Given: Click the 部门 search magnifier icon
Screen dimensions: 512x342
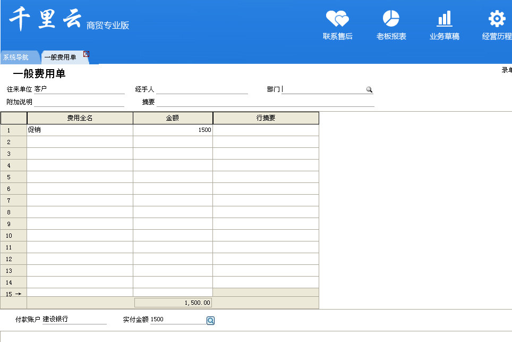Looking at the screenshot, I should pos(369,90).
